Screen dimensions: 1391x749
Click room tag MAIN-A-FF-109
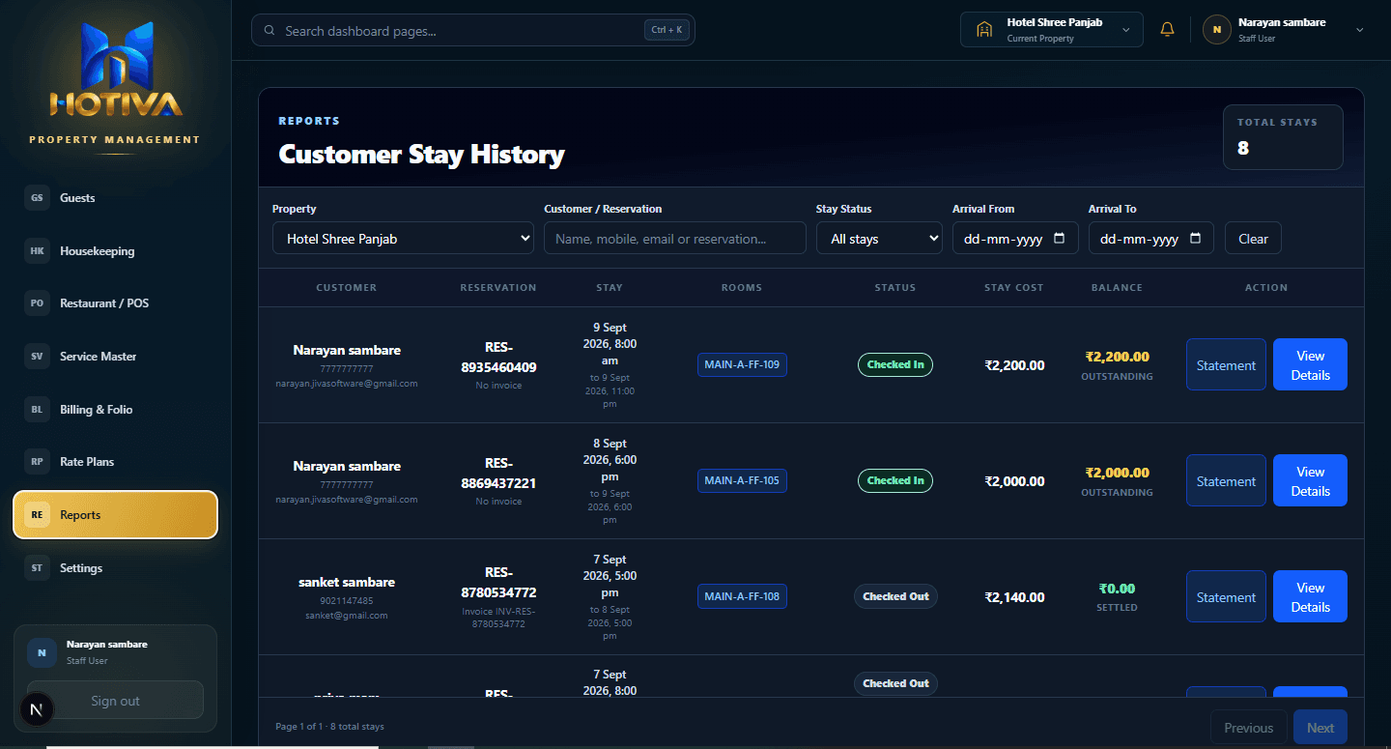pos(742,364)
